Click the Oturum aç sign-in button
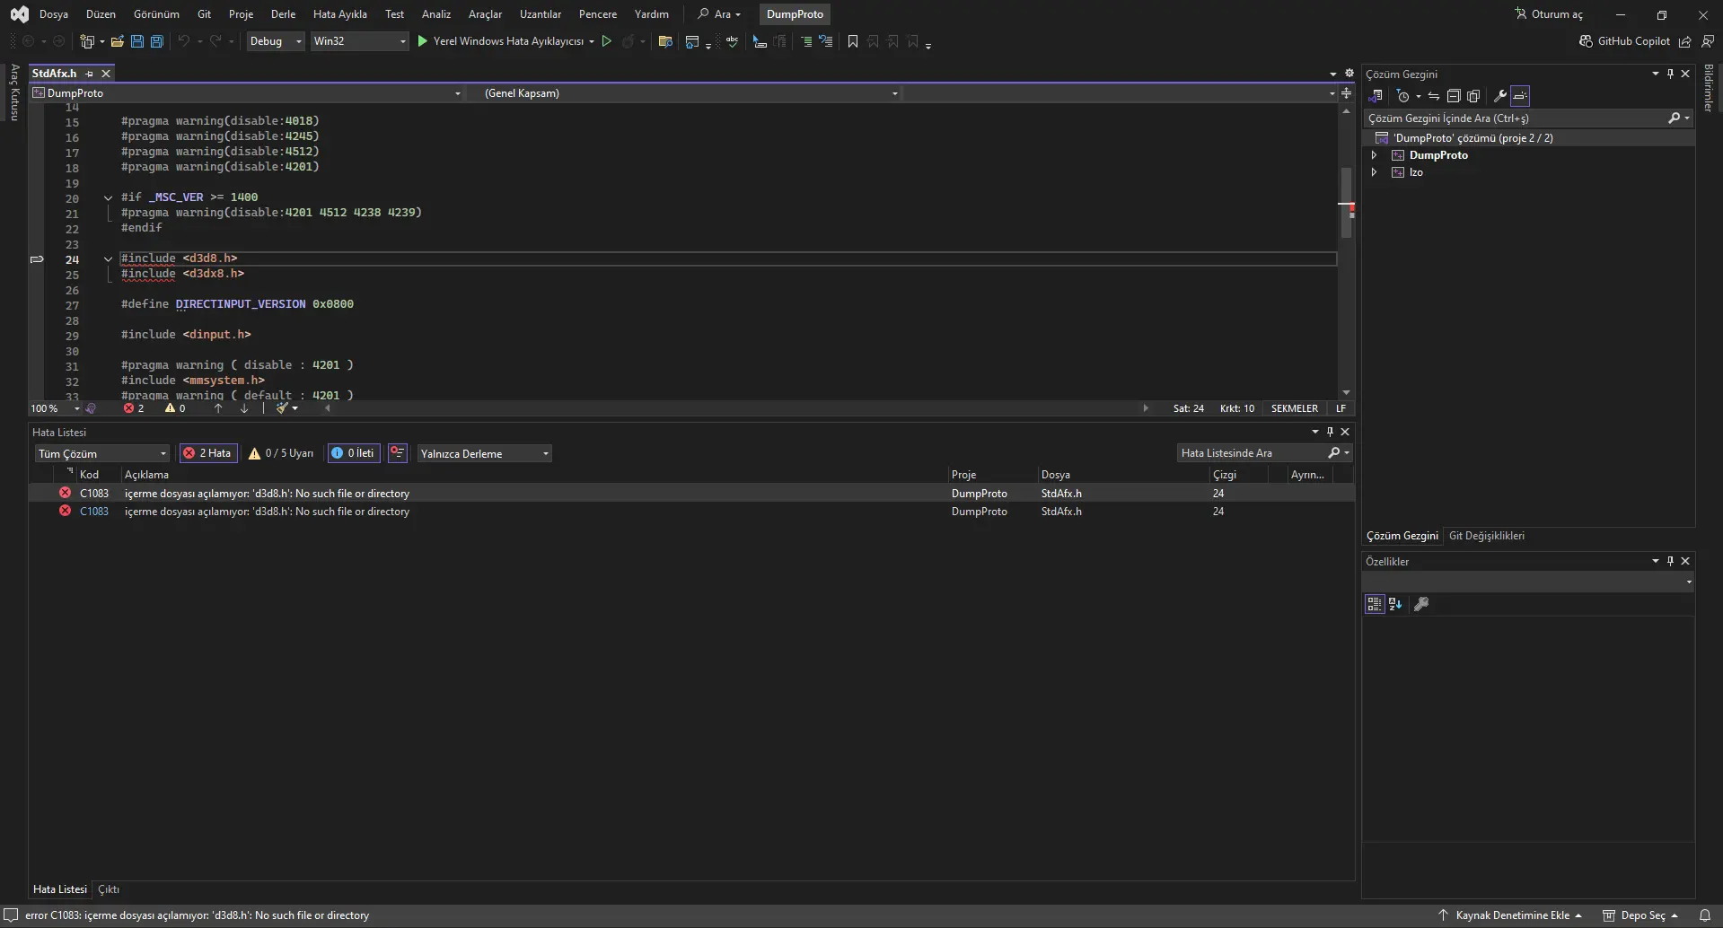Screen dimensions: 1723x928 coord(1549,14)
